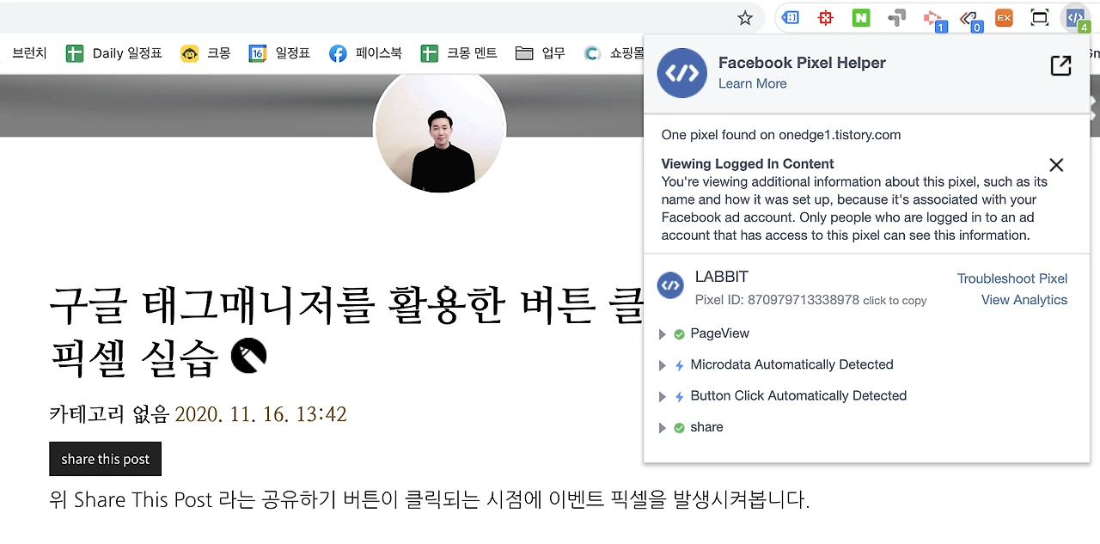
Task: Copy the Pixel ID via click to copy
Action: click(x=895, y=301)
